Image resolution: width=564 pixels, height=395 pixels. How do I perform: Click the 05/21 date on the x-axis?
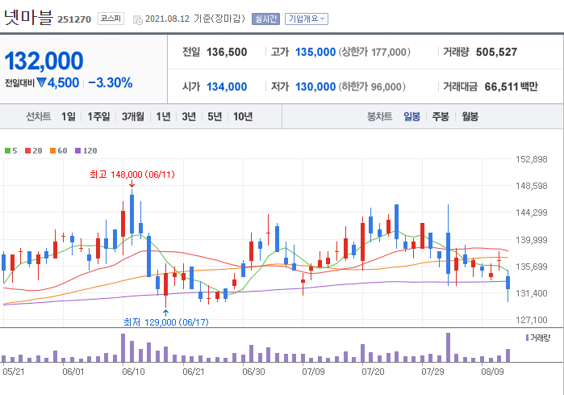[x=14, y=372]
